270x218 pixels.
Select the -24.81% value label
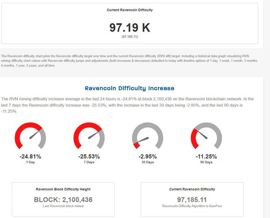pos(30,157)
